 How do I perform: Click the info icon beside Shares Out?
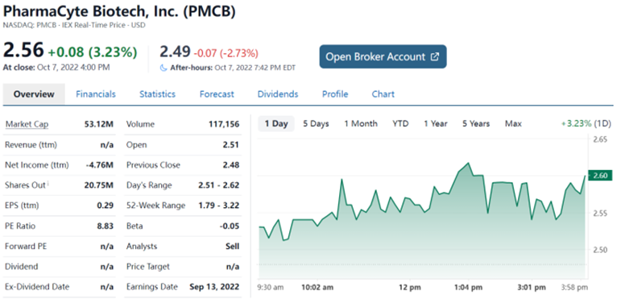point(48,183)
